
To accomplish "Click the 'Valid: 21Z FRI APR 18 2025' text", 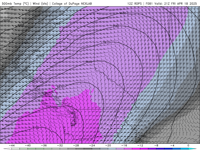I will coord(176,3).
